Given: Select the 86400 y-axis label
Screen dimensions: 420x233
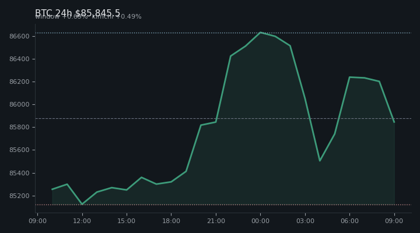Looking at the screenshot, I should [19, 59].
